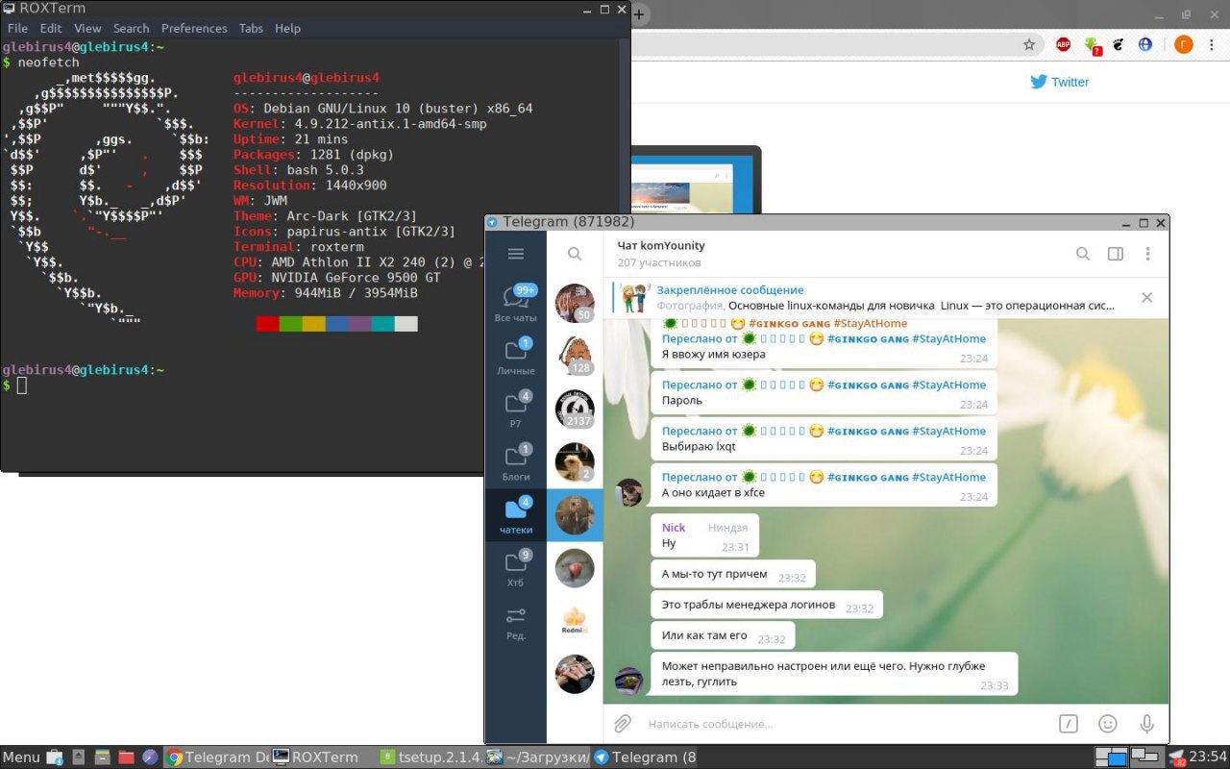
Task: Open the 'Личные' chat folder
Action: 516,356
